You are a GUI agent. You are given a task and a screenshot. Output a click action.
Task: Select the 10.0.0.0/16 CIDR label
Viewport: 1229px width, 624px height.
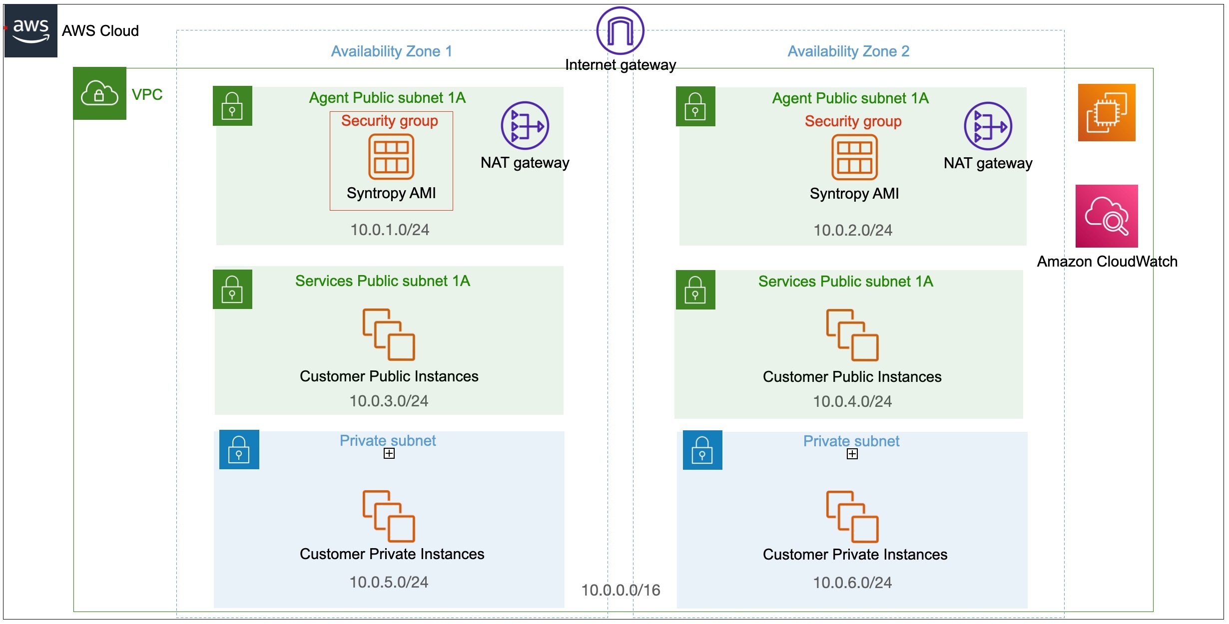pos(620,590)
